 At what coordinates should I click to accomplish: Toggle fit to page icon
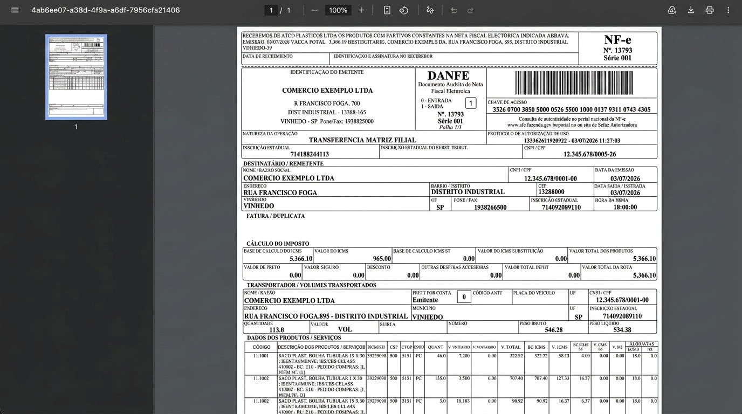point(387,10)
